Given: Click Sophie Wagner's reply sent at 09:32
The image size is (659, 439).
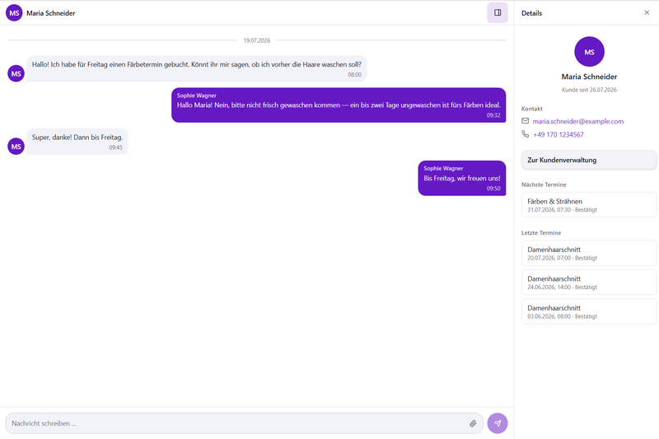Looking at the screenshot, I should tap(339, 105).
